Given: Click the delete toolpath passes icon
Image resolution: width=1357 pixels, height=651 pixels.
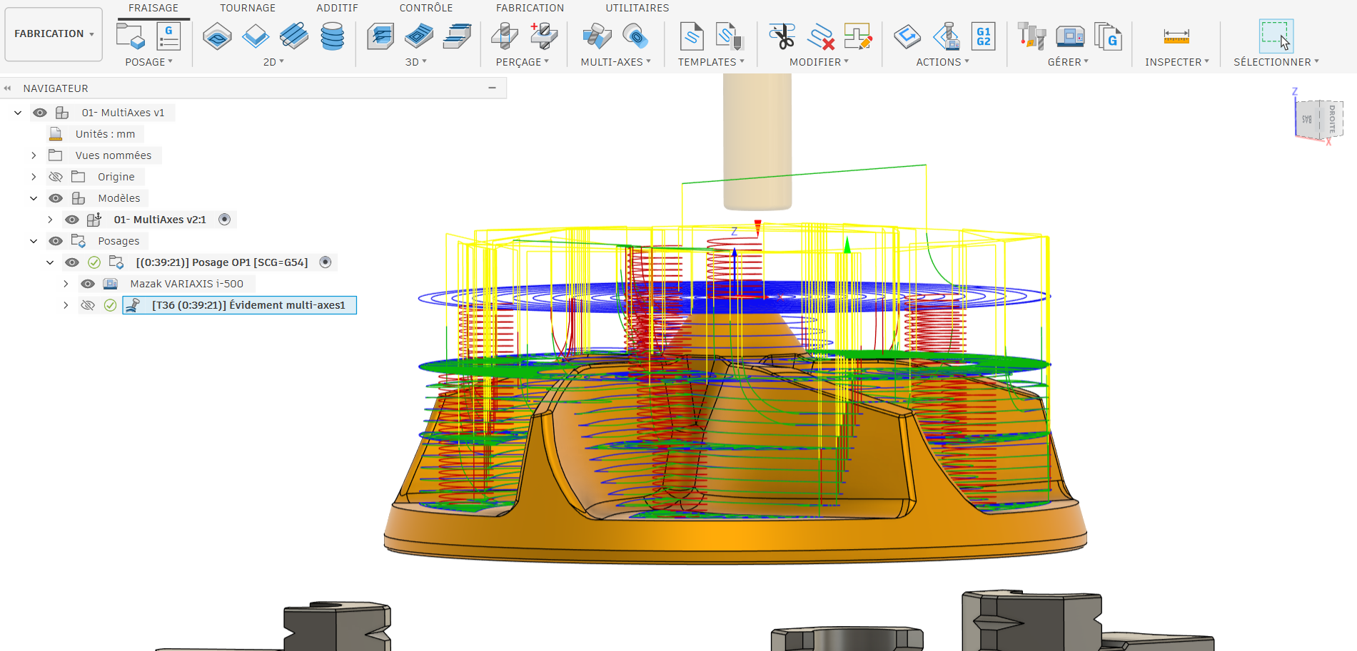Looking at the screenshot, I should [820, 36].
